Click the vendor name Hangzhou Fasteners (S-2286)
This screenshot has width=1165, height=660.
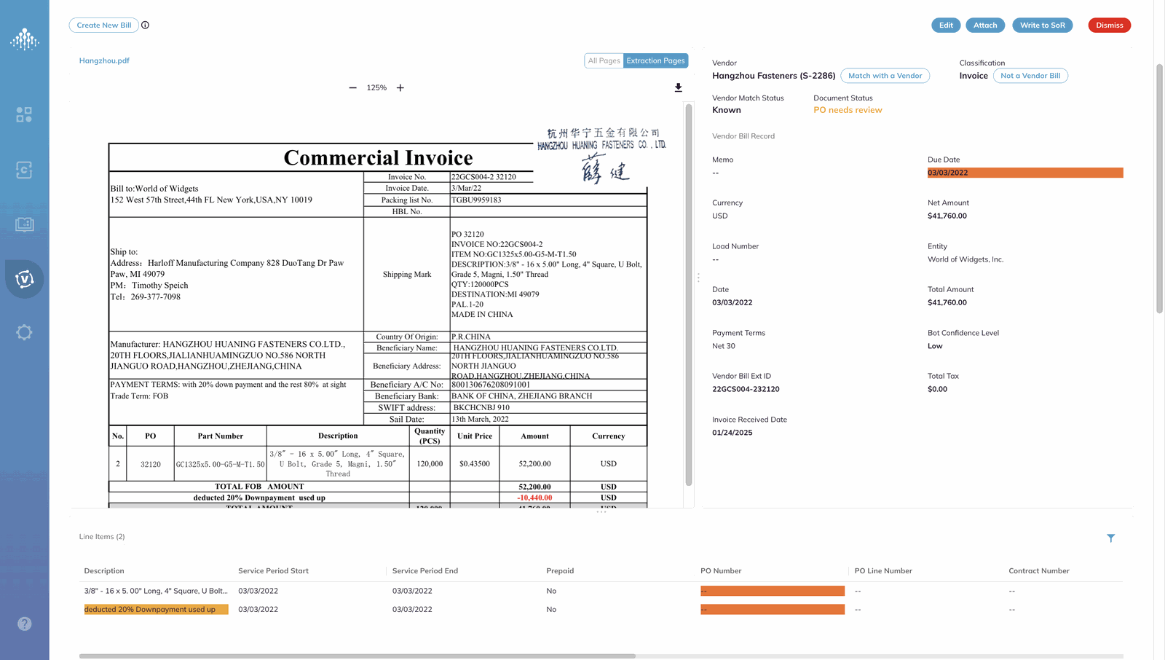774,76
